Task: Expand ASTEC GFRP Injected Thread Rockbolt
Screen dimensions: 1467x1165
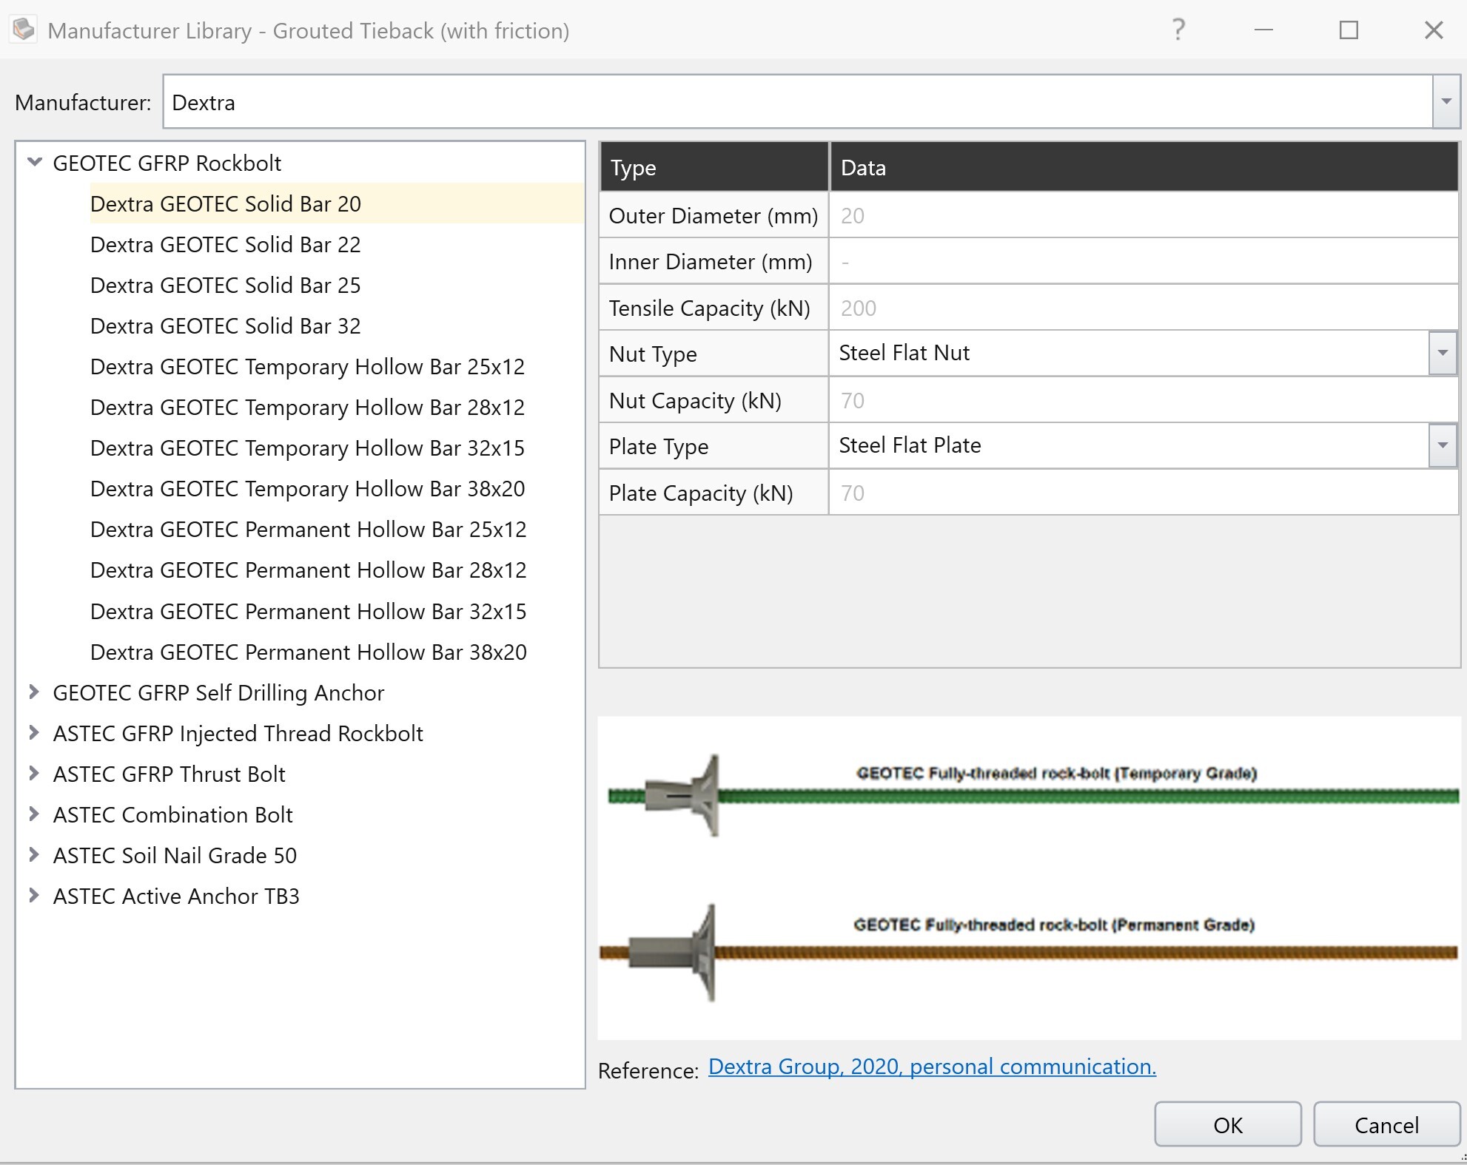Action: pyautogui.click(x=34, y=733)
